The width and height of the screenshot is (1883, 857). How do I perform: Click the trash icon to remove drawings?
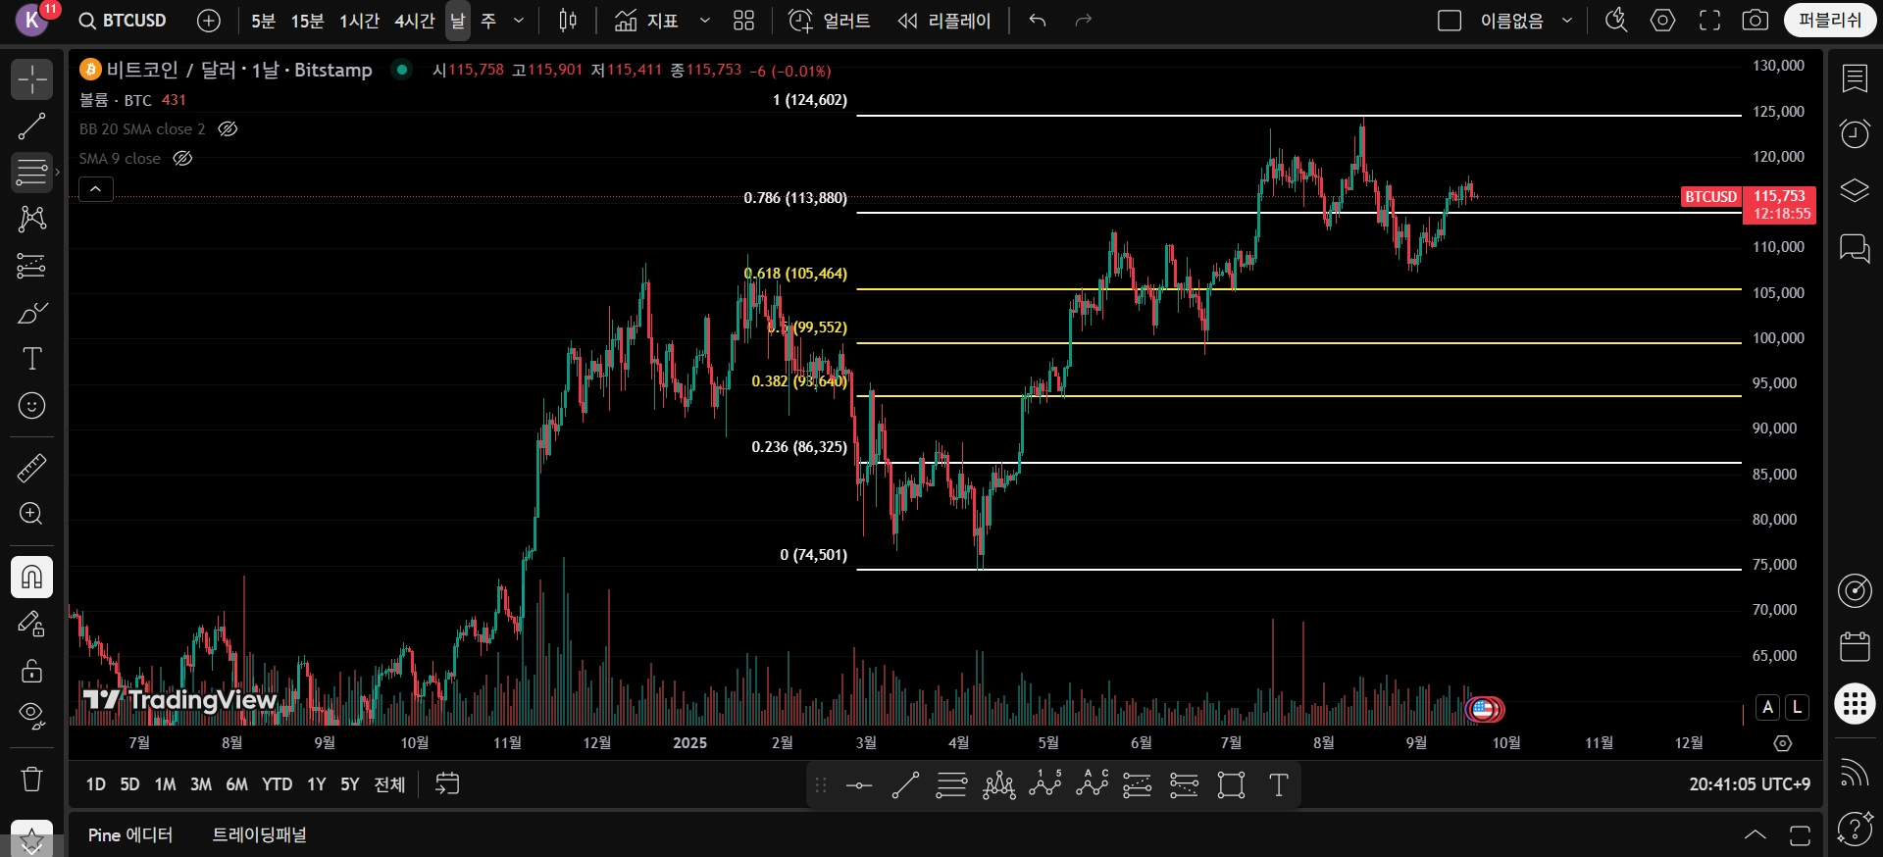click(31, 780)
